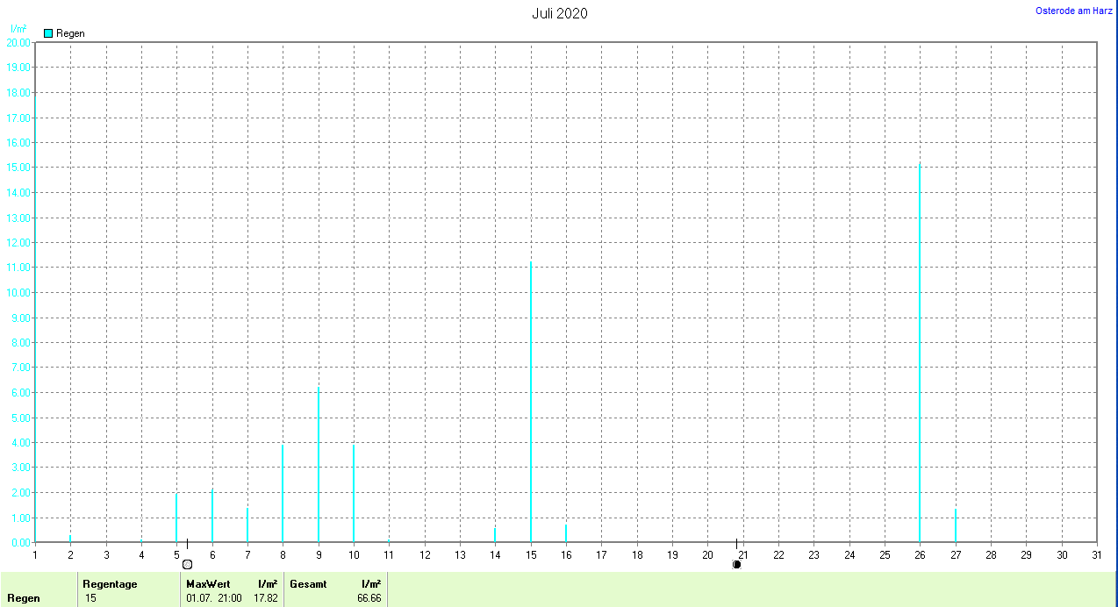The height and width of the screenshot is (607, 1118).
Task: Click the full moon icon below day 5
Action: pyautogui.click(x=187, y=564)
